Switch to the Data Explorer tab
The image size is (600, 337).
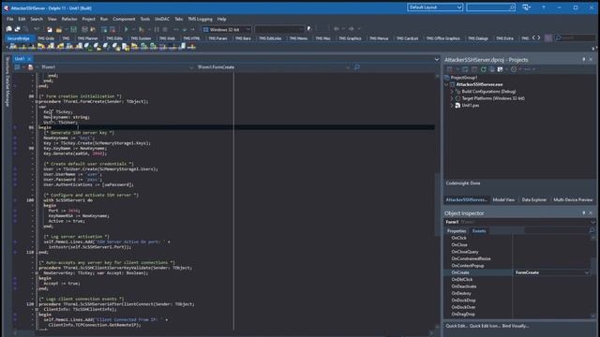[533, 199]
